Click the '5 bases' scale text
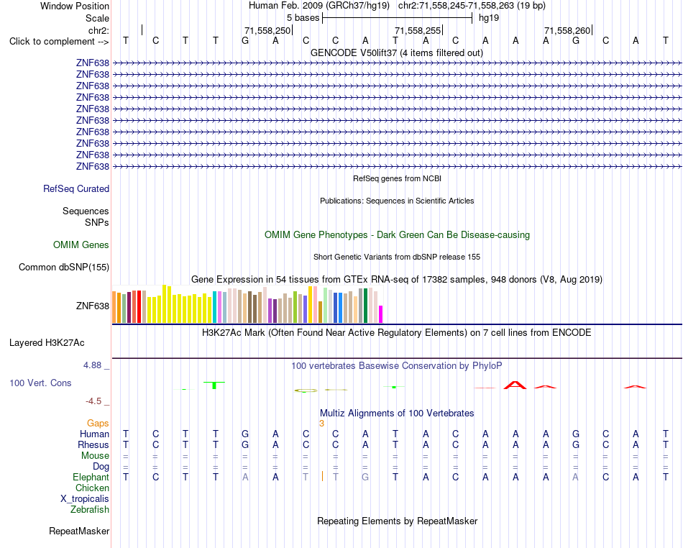 click(303, 18)
